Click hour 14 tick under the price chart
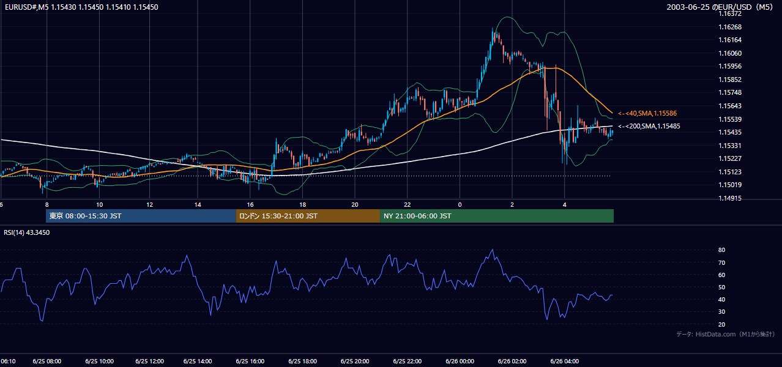This screenshot has width=782, height=367. pyautogui.click(x=198, y=204)
